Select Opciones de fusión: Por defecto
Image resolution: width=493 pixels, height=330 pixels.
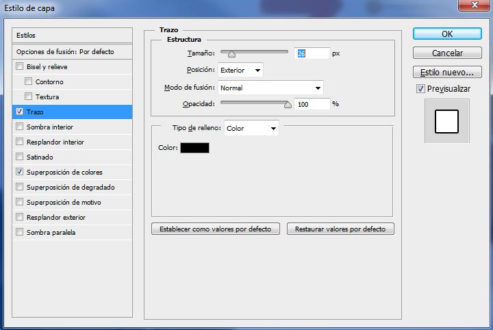click(x=72, y=51)
